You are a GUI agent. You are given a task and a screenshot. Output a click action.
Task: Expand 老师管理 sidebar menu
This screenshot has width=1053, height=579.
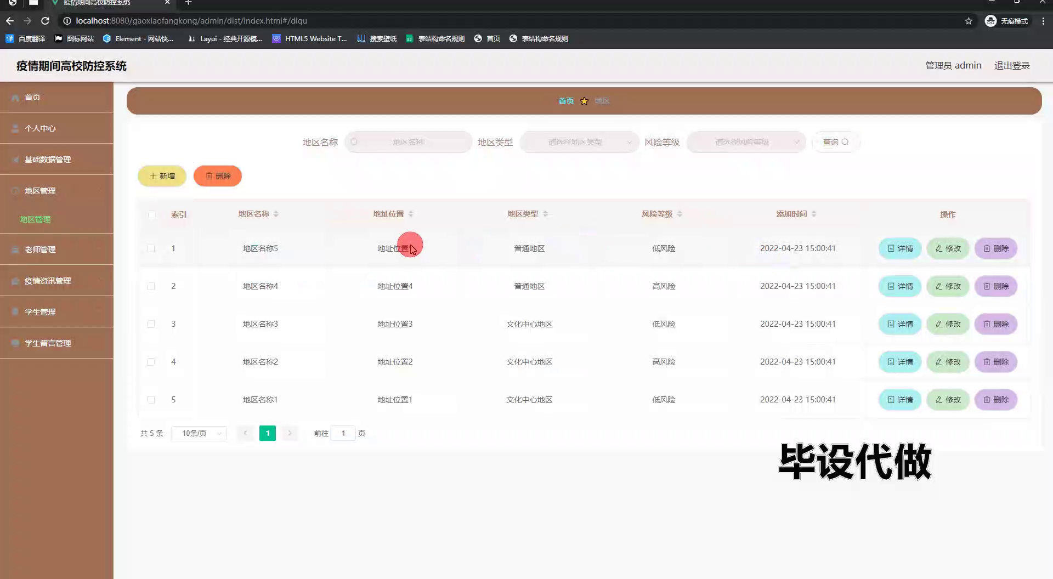[x=56, y=249]
